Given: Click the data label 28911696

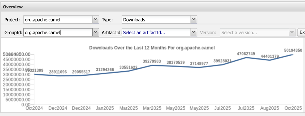Looking at the screenshot, I should pyautogui.click(x=58, y=72).
